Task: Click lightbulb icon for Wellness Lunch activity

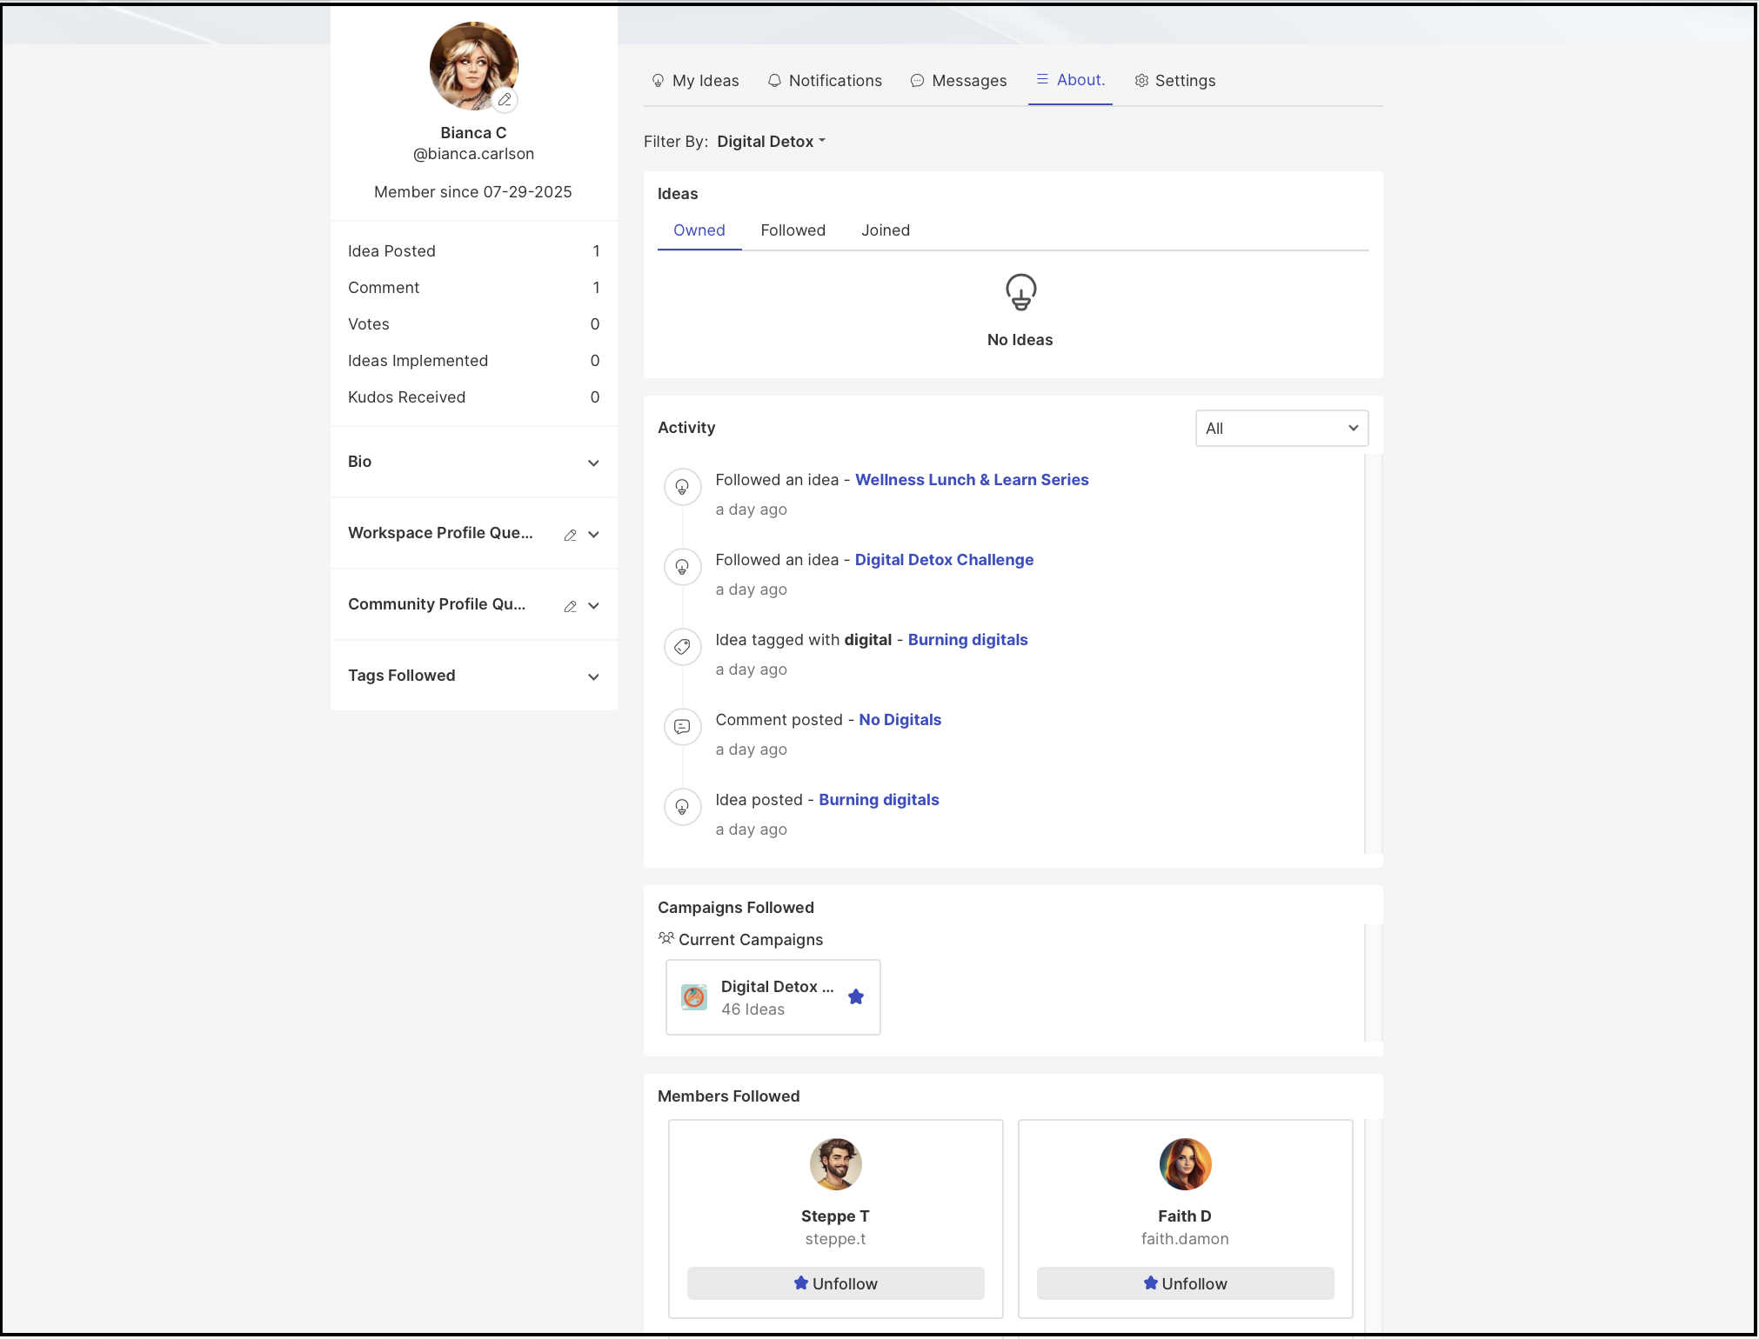Action: [x=682, y=487]
